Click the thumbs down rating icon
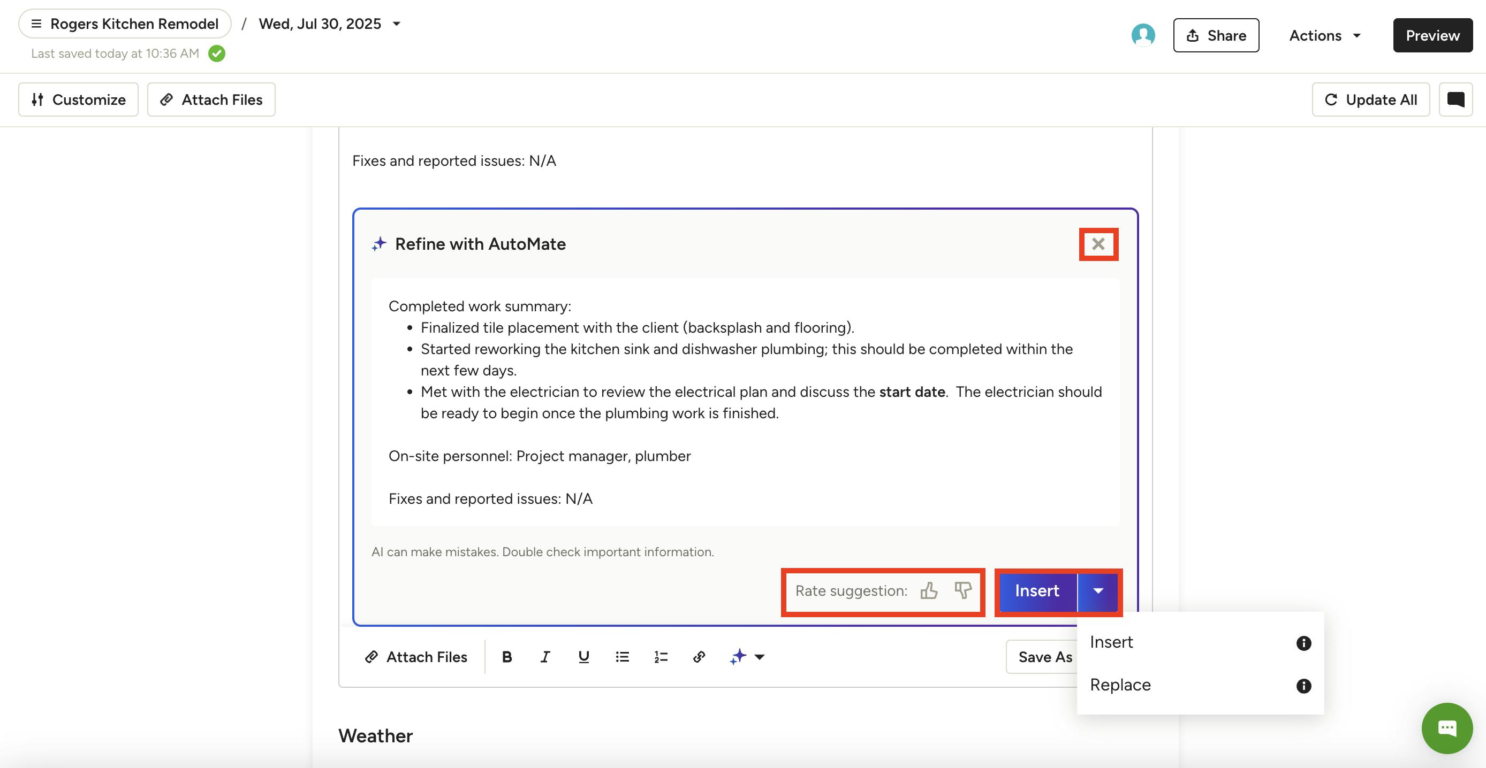The width and height of the screenshot is (1486, 768). (x=962, y=590)
